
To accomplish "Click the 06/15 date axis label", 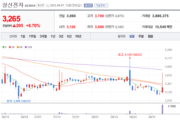I will pos(5,117).
